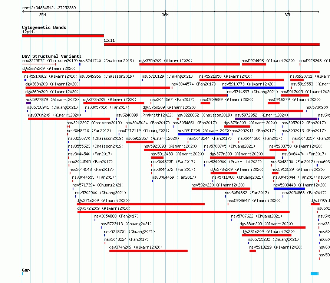The width and height of the screenshot is (330, 283).
Task: Select nsv3212297 (Chaisson2019) label
Action: point(94,123)
